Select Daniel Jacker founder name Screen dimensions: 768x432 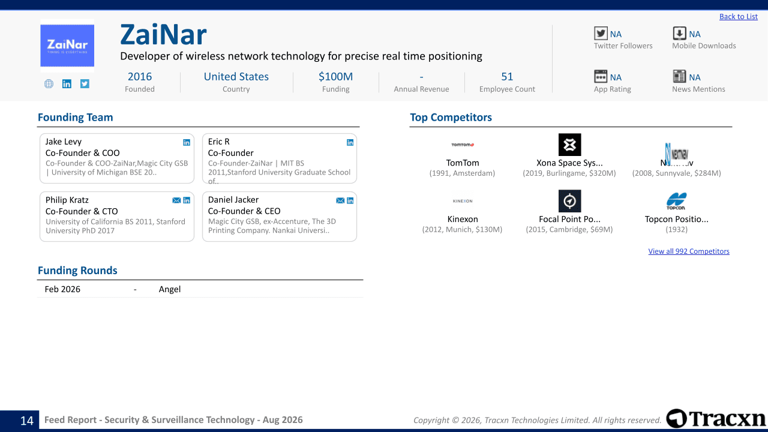[x=233, y=200]
